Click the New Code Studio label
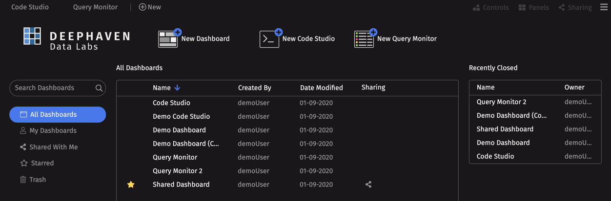Viewport: 611px width, 201px height. coord(308,38)
